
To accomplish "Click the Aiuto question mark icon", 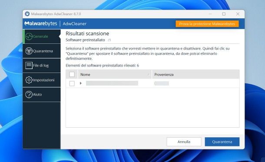I will pos(29,94).
